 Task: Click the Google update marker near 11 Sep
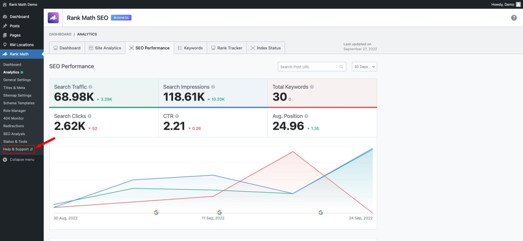[219, 212]
